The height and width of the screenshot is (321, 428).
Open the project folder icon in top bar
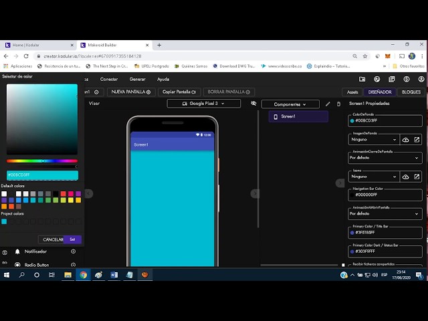coord(362,79)
